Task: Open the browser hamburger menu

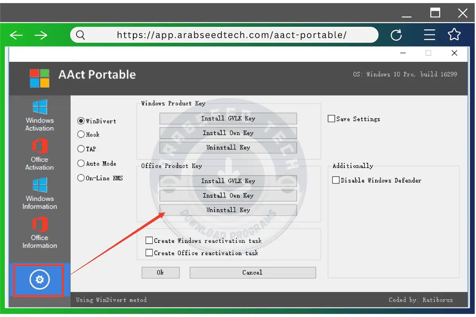Action: click(429, 35)
